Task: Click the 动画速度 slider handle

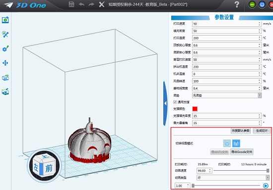Action: coord(268,171)
